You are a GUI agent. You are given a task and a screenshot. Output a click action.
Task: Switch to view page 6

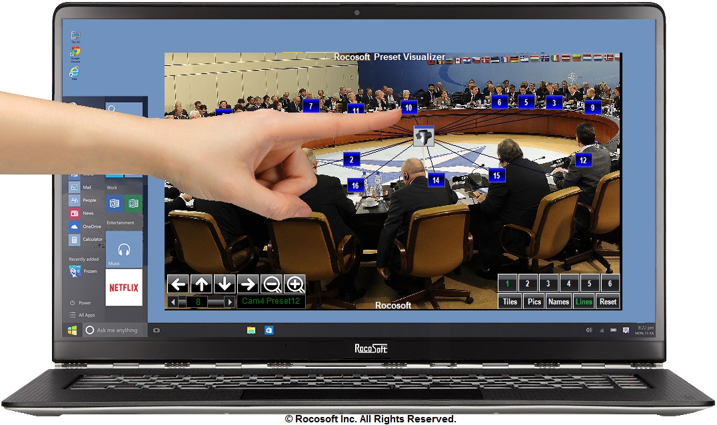(610, 284)
